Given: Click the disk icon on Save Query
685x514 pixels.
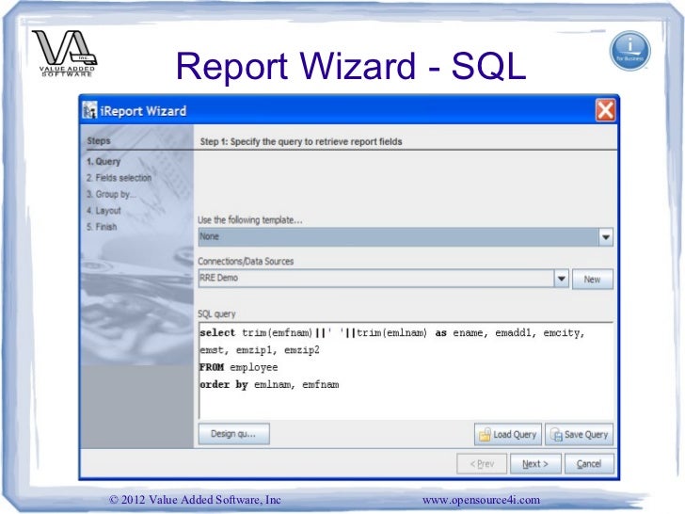Looking at the screenshot, I should point(556,435).
